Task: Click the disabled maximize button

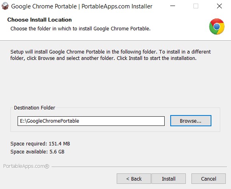Action: coord(196,6)
